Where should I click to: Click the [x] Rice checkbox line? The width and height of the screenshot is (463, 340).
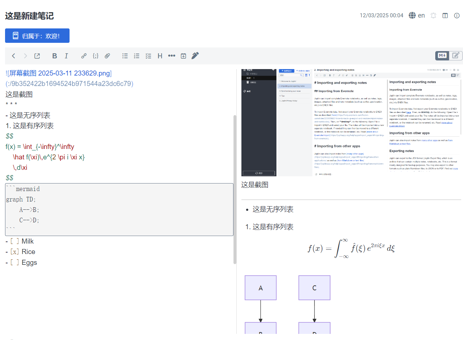point(21,251)
